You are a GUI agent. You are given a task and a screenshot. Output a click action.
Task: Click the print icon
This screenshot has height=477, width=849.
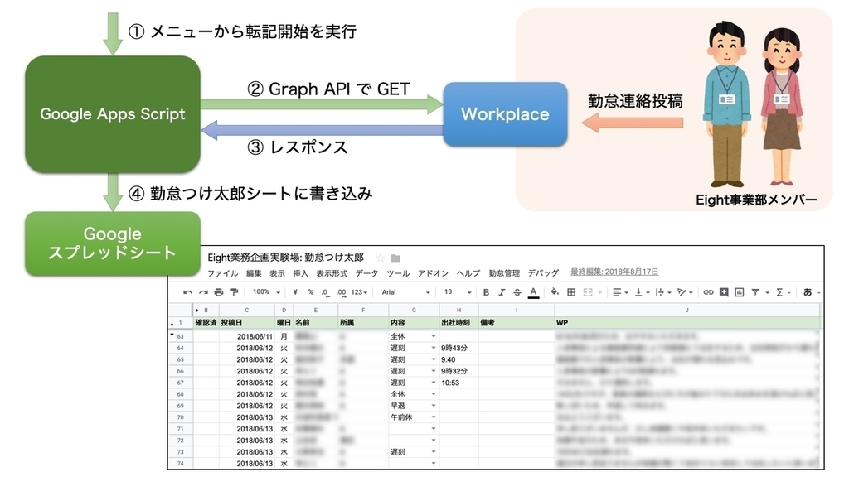[x=219, y=292]
